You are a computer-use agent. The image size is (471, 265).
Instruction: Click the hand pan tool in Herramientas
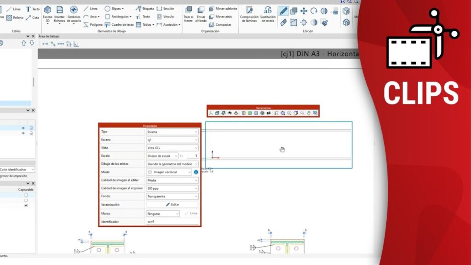pyautogui.click(x=309, y=113)
